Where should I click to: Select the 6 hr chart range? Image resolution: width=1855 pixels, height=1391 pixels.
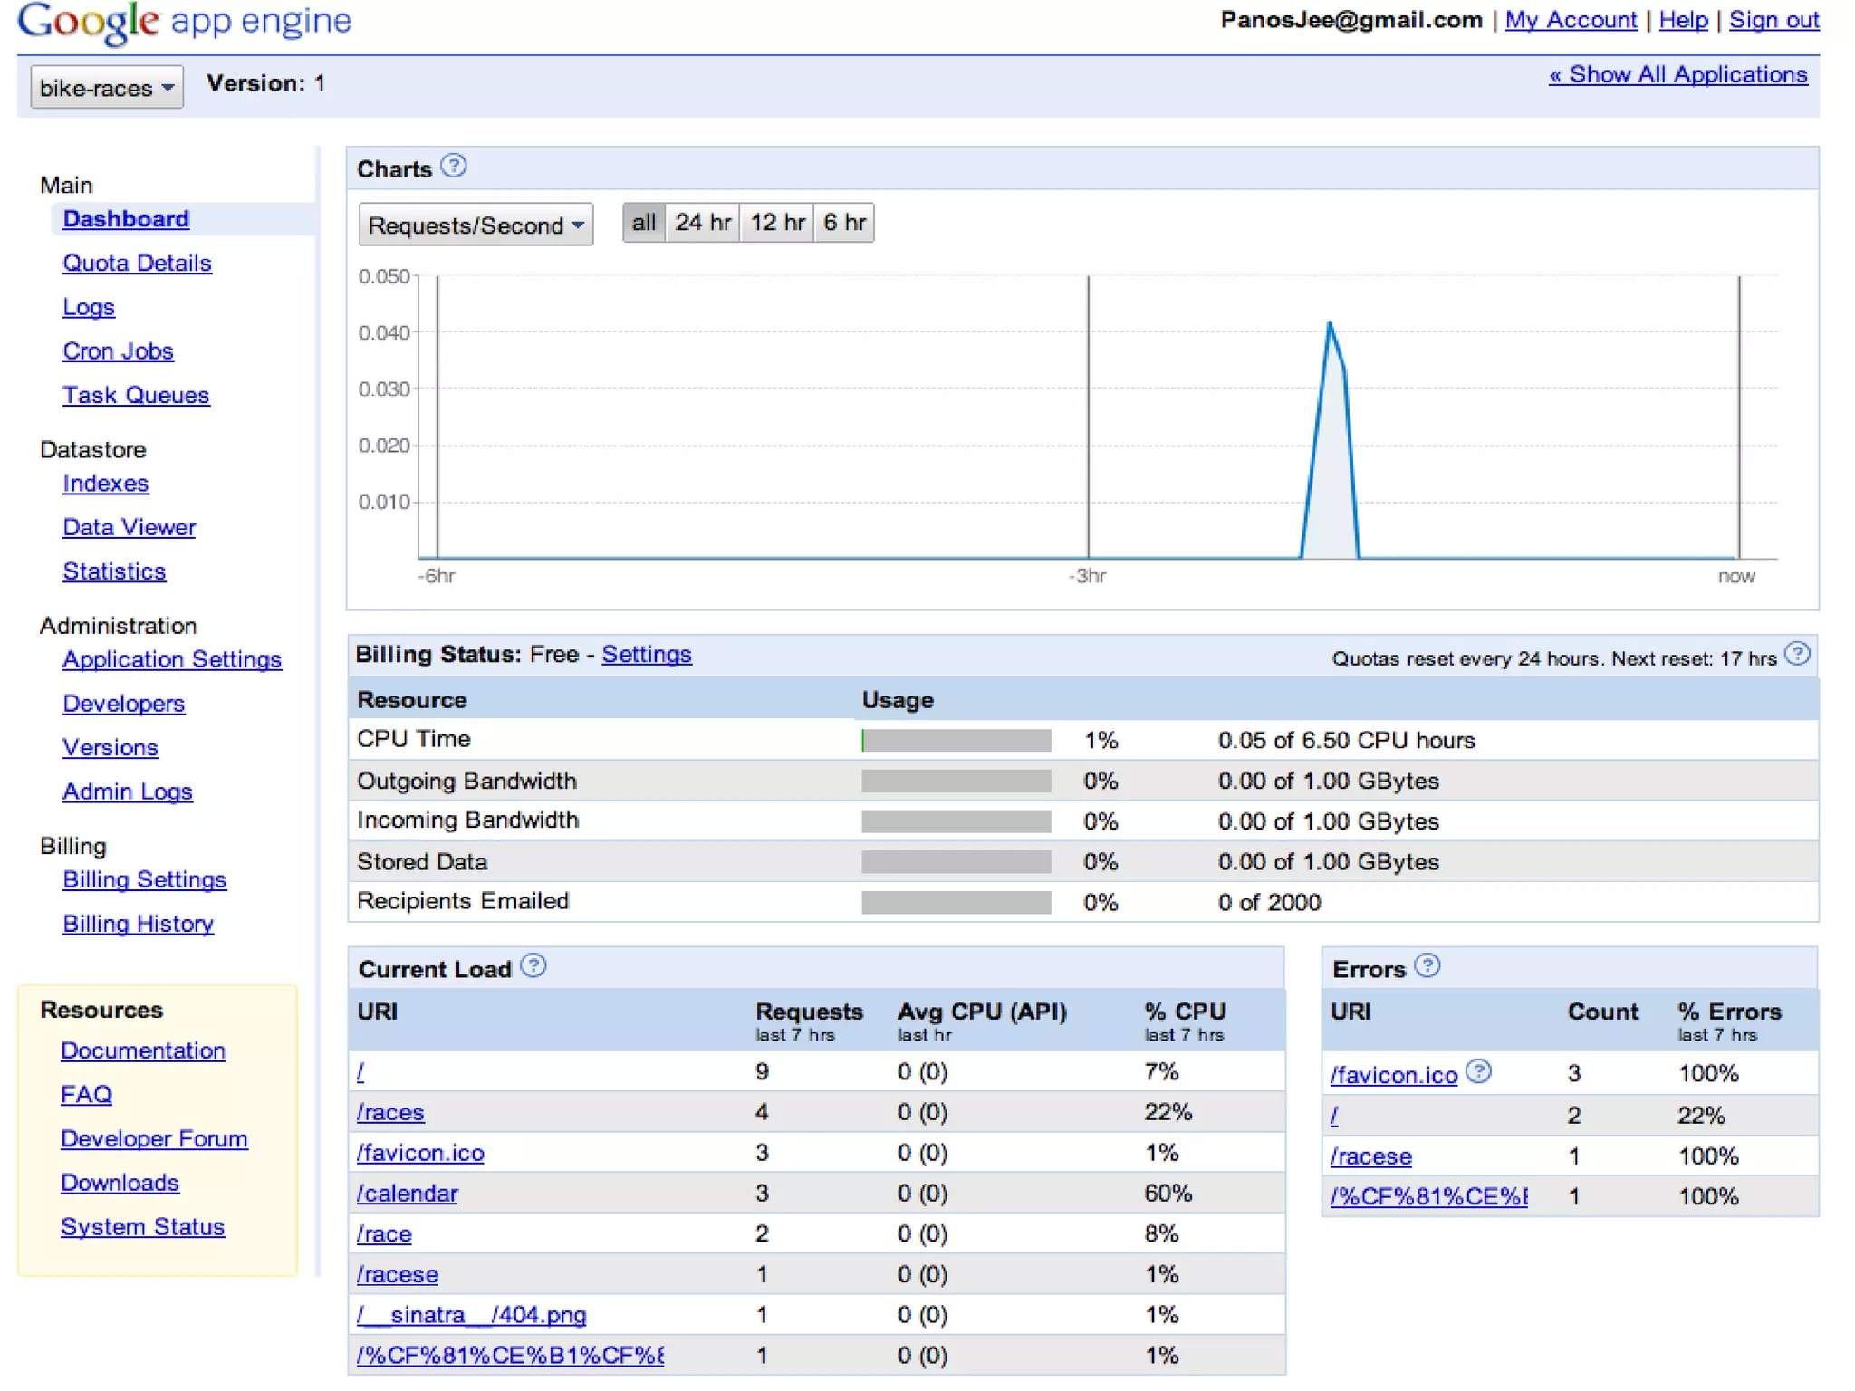click(844, 223)
